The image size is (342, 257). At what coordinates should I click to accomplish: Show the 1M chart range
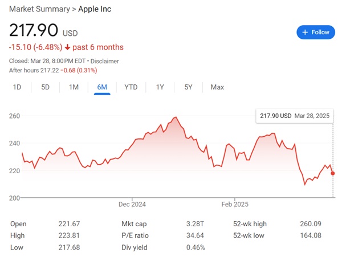coord(74,87)
